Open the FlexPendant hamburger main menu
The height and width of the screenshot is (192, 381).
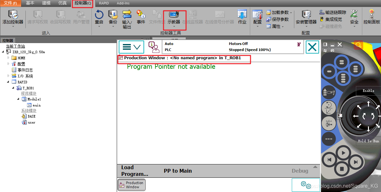click(131, 47)
